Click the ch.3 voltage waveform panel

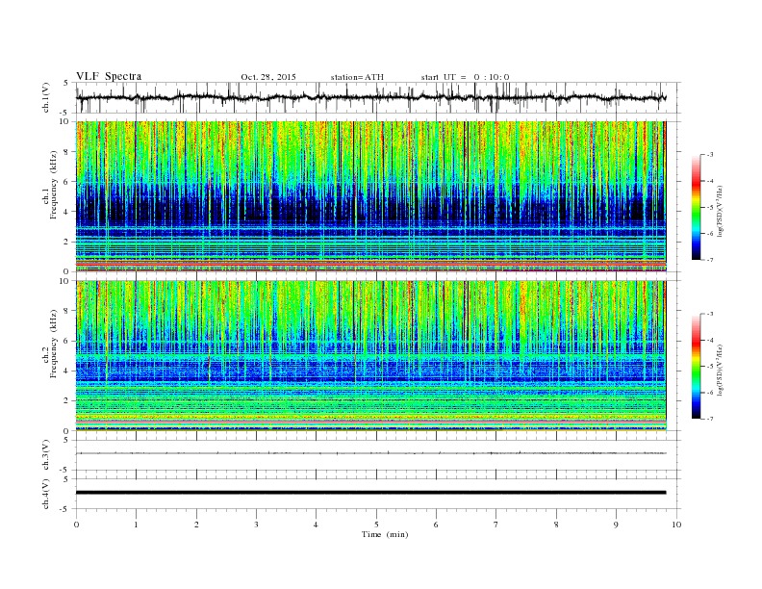pos(378,454)
